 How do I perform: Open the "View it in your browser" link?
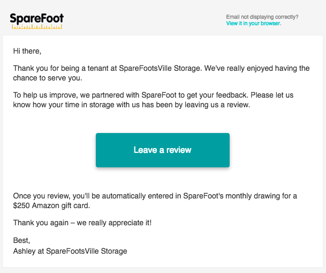click(x=253, y=23)
